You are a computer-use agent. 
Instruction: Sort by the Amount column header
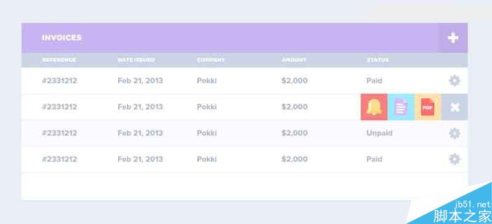[294, 60]
